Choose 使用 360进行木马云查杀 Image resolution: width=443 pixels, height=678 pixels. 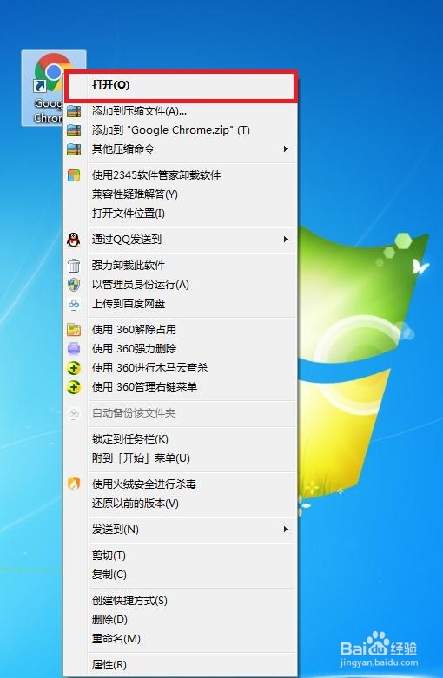181,368
